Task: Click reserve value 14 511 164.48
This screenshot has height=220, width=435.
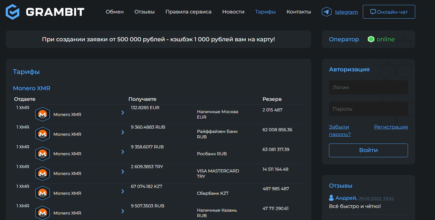Action: [x=275, y=169]
